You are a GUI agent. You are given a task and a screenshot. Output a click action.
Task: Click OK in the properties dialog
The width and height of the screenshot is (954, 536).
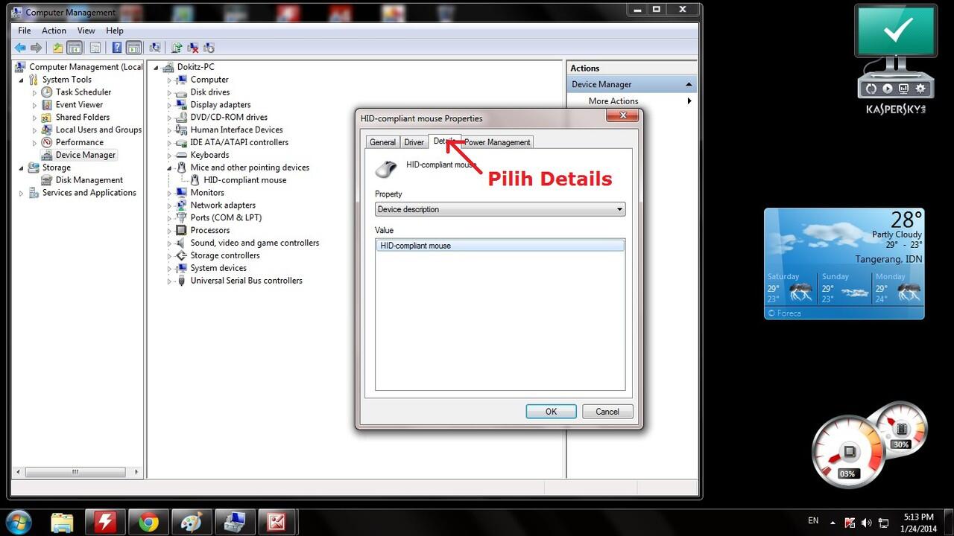pos(551,412)
